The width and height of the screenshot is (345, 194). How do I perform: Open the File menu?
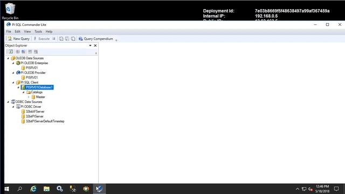pos(9,31)
